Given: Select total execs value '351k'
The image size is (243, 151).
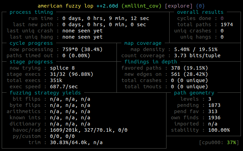Looking at the screenshot, I should pos(56,80).
